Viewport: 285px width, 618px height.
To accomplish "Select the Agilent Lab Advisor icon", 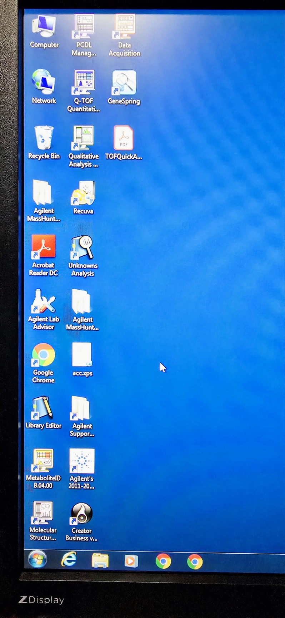I will [x=44, y=301].
